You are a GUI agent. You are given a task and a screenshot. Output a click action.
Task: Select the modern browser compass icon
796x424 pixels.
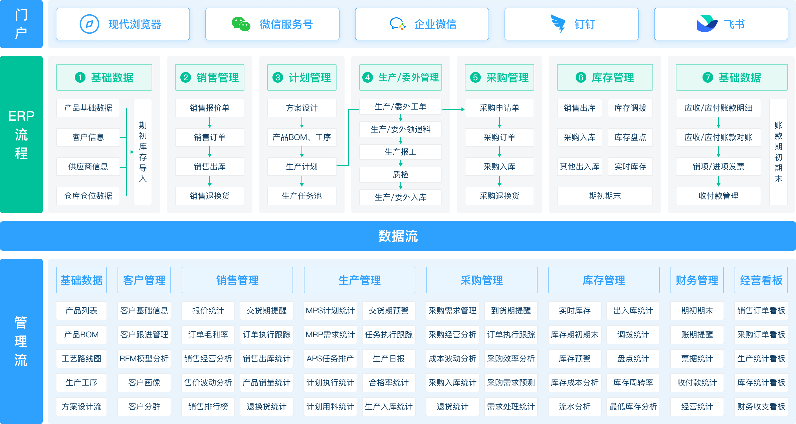click(x=89, y=24)
